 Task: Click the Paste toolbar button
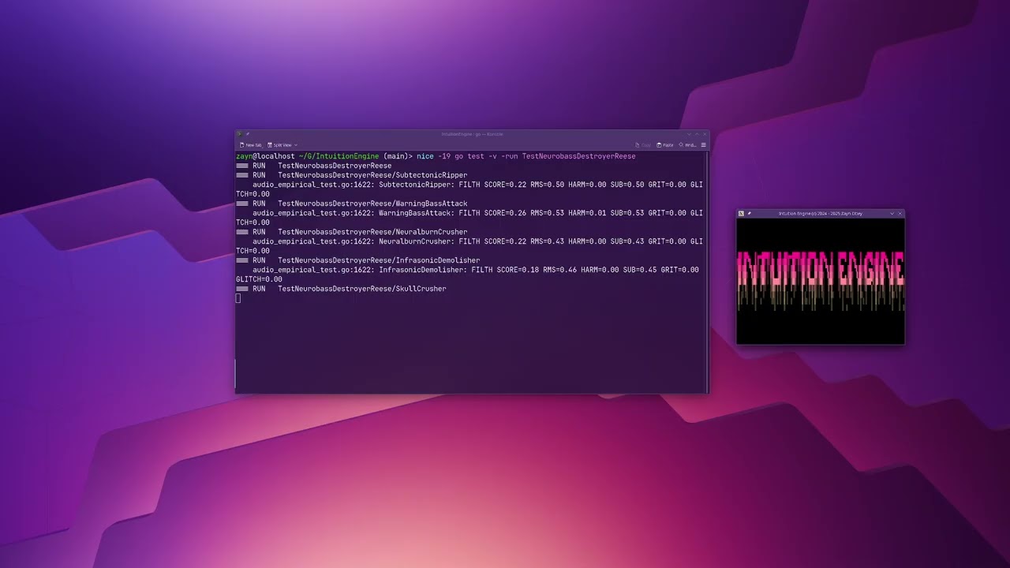pos(665,145)
